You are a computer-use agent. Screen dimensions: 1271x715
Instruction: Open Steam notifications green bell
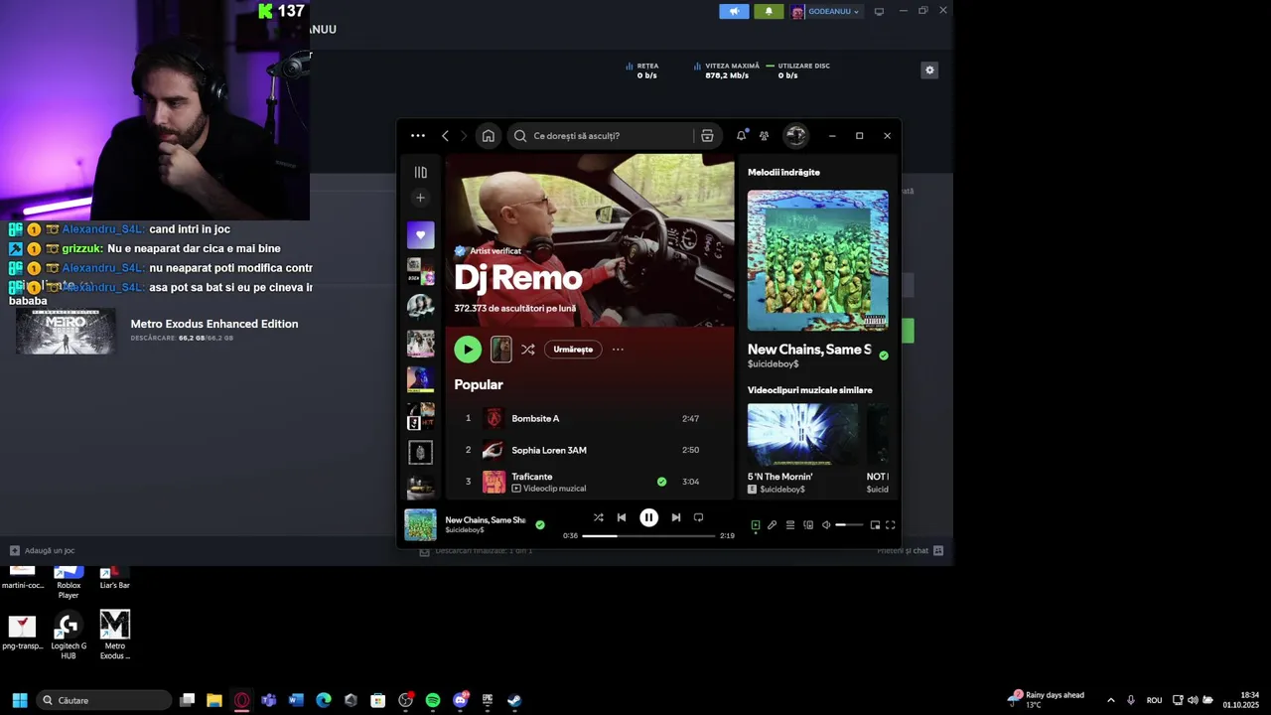coord(769,11)
